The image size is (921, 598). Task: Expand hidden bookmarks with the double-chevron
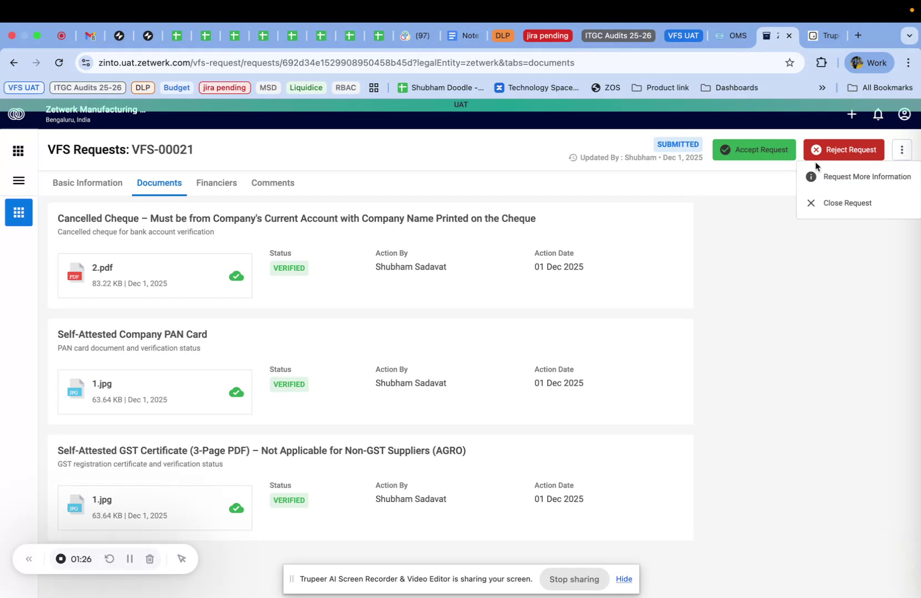point(822,88)
